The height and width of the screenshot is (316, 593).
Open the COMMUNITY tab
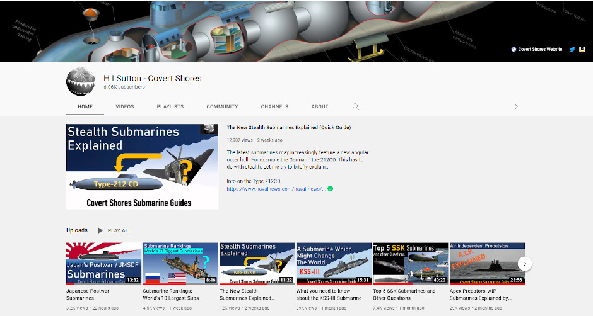(x=222, y=107)
